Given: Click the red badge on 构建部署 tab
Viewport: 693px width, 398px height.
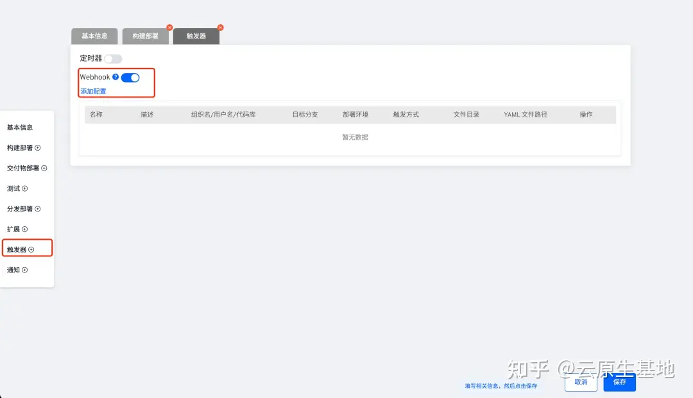Looking at the screenshot, I should (169, 28).
